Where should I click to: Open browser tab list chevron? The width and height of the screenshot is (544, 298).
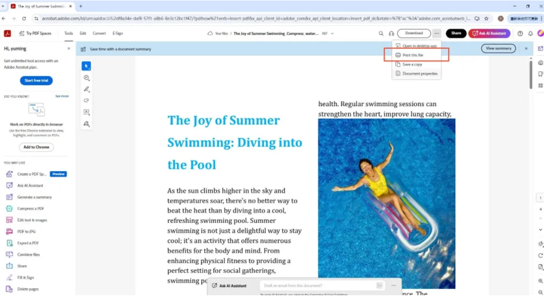click(3, 6)
